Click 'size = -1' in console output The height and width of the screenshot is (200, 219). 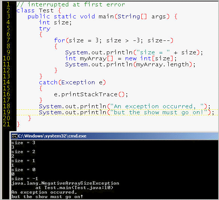coord(25,179)
